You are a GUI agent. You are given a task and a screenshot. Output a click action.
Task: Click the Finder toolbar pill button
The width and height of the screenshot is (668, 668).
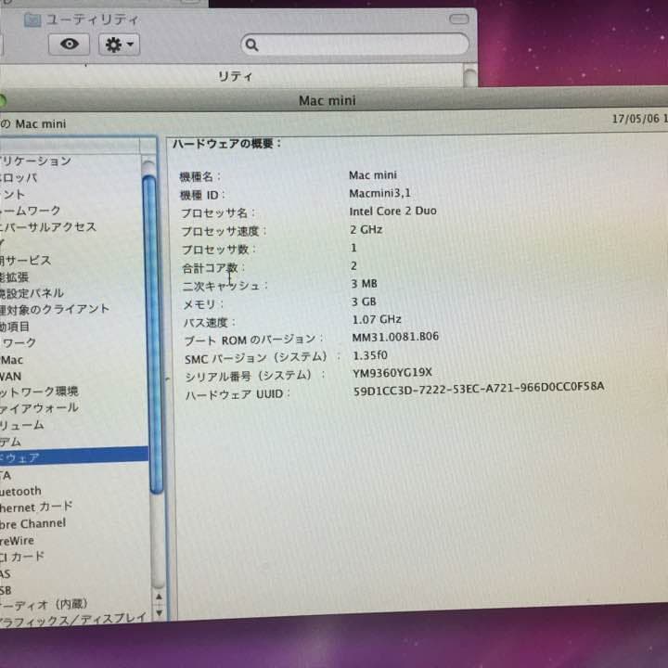click(459, 19)
